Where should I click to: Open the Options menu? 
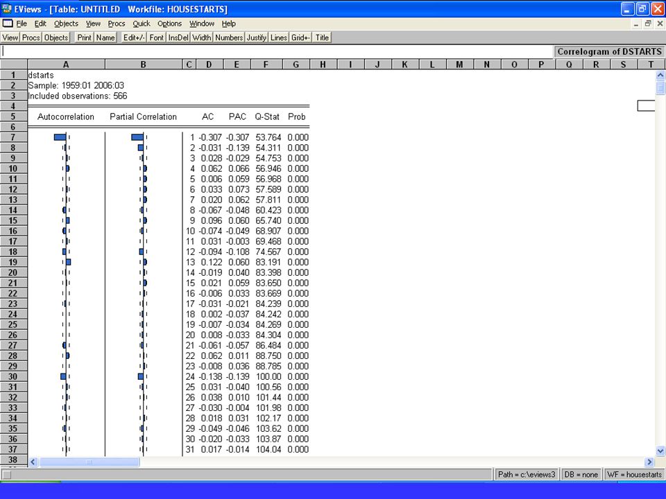pos(169,24)
